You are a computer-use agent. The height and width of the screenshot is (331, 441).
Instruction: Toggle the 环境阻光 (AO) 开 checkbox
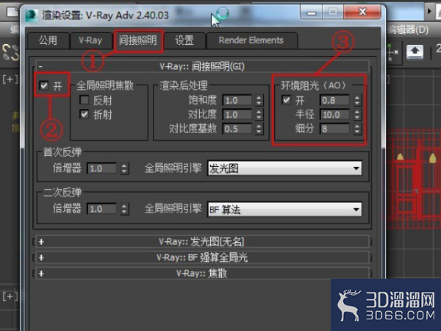[x=286, y=100]
